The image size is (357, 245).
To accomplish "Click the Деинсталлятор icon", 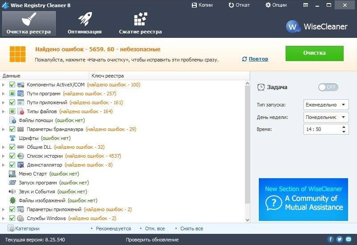I will coord(21,165).
